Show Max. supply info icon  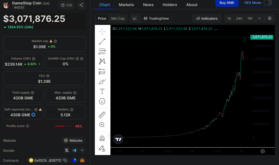[75, 92]
